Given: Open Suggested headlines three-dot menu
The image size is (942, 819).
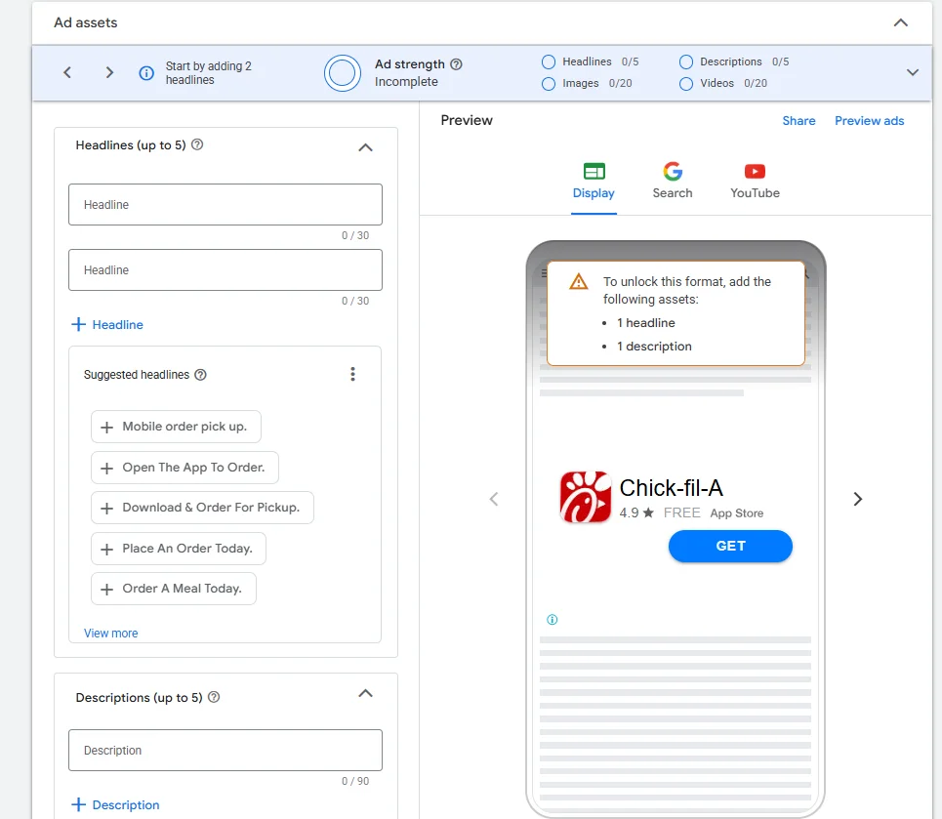Looking at the screenshot, I should (352, 374).
